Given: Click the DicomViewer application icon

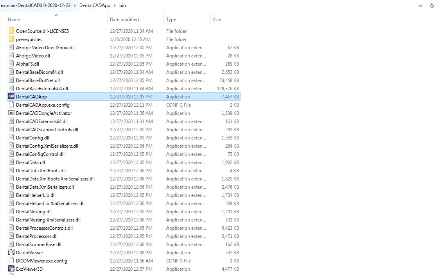Looking at the screenshot, I should (x=11, y=252).
